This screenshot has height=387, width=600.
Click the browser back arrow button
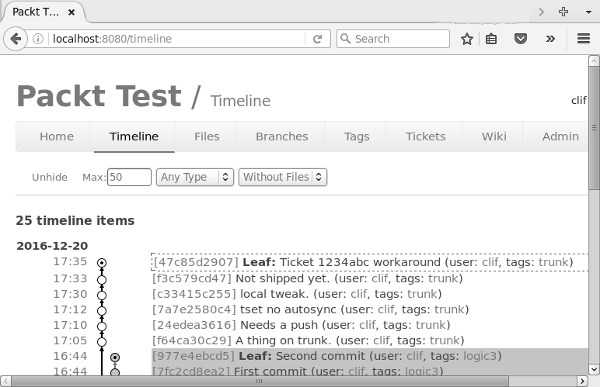(x=15, y=39)
